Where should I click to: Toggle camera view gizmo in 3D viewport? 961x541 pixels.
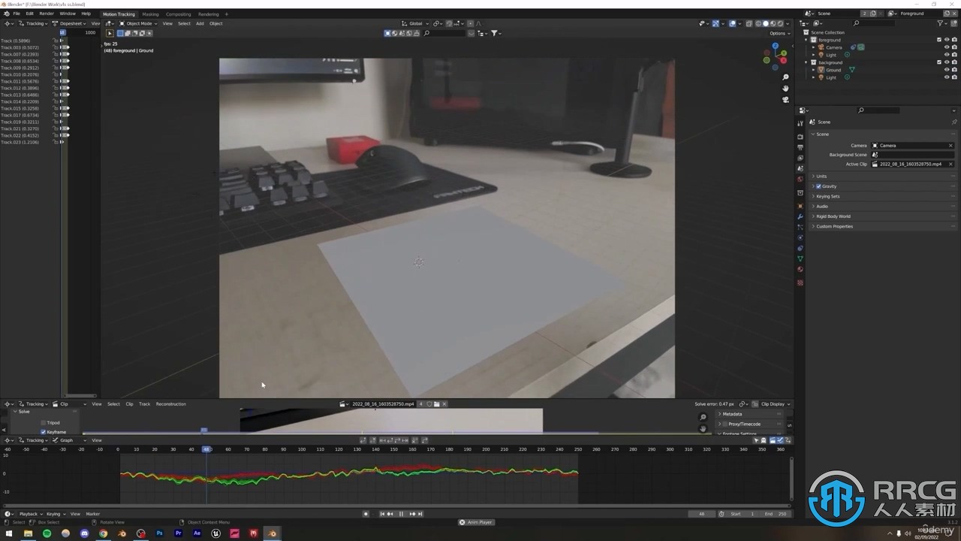785,99
